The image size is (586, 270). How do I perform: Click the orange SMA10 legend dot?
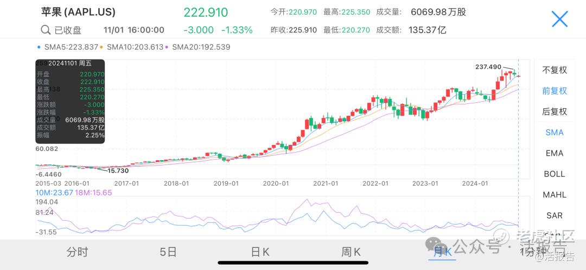pos(101,48)
